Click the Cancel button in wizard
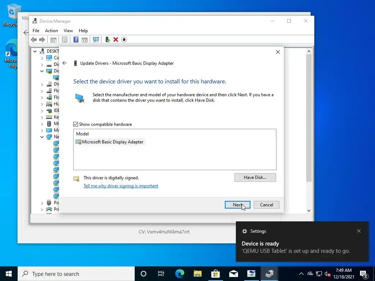Viewport: 375px width, 281px height. tap(267, 205)
